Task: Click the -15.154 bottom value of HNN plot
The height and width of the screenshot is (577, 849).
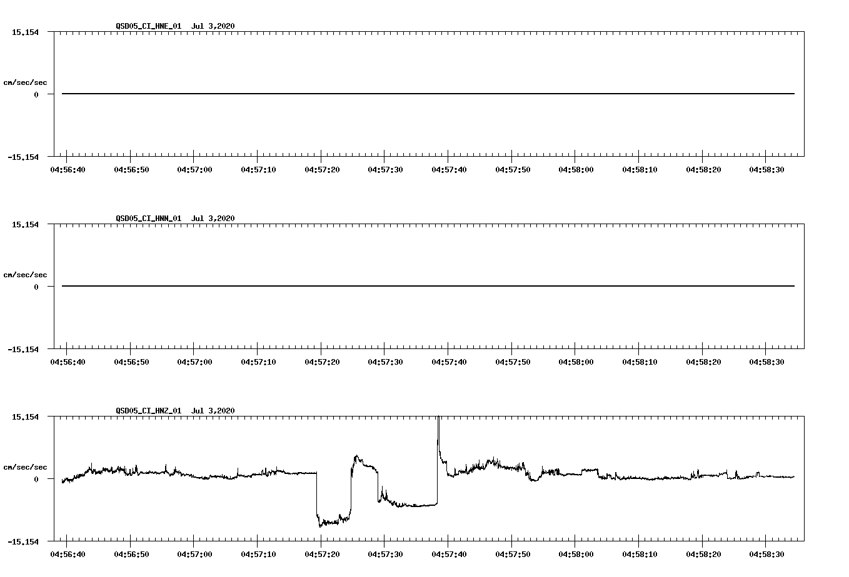Action: pos(23,349)
